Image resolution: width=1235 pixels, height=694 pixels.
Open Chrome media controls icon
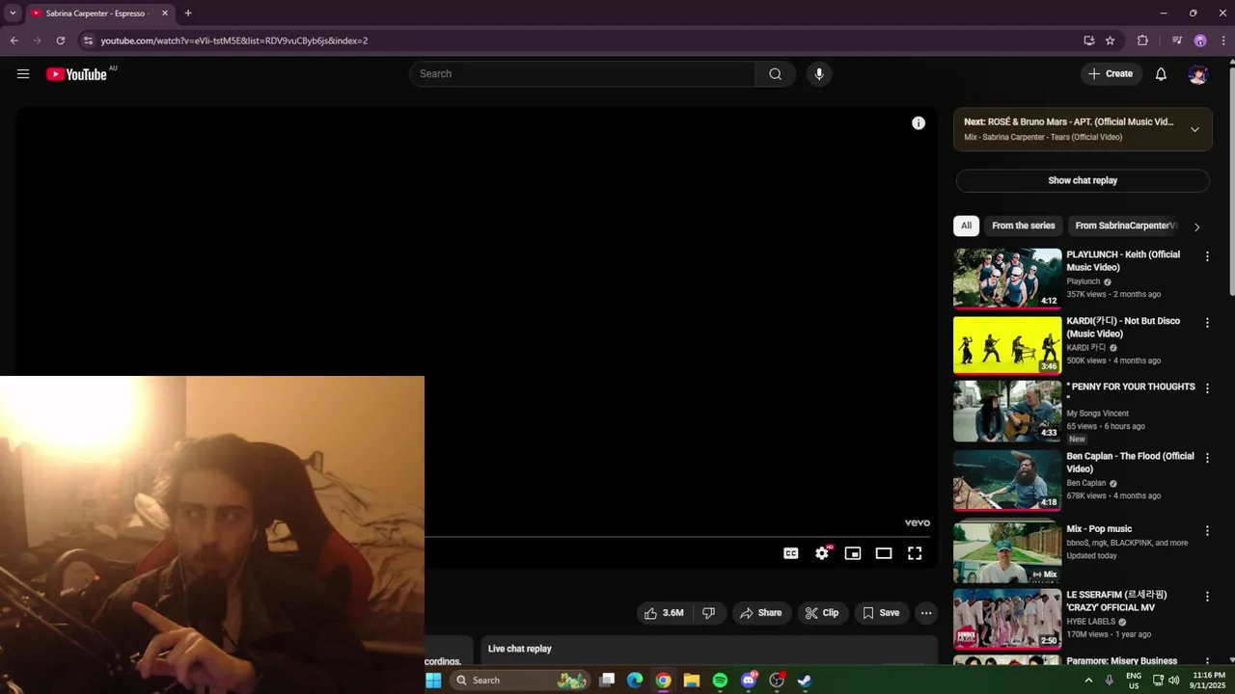[x=1176, y=40]
